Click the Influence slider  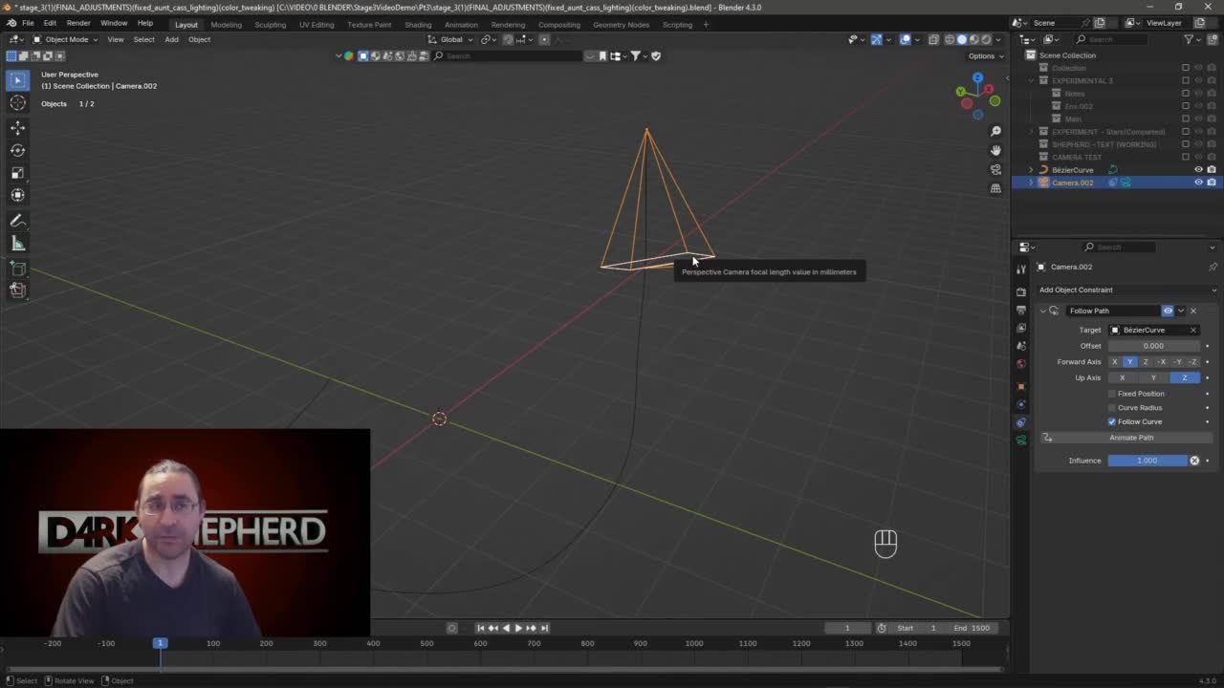[1147, 461]
